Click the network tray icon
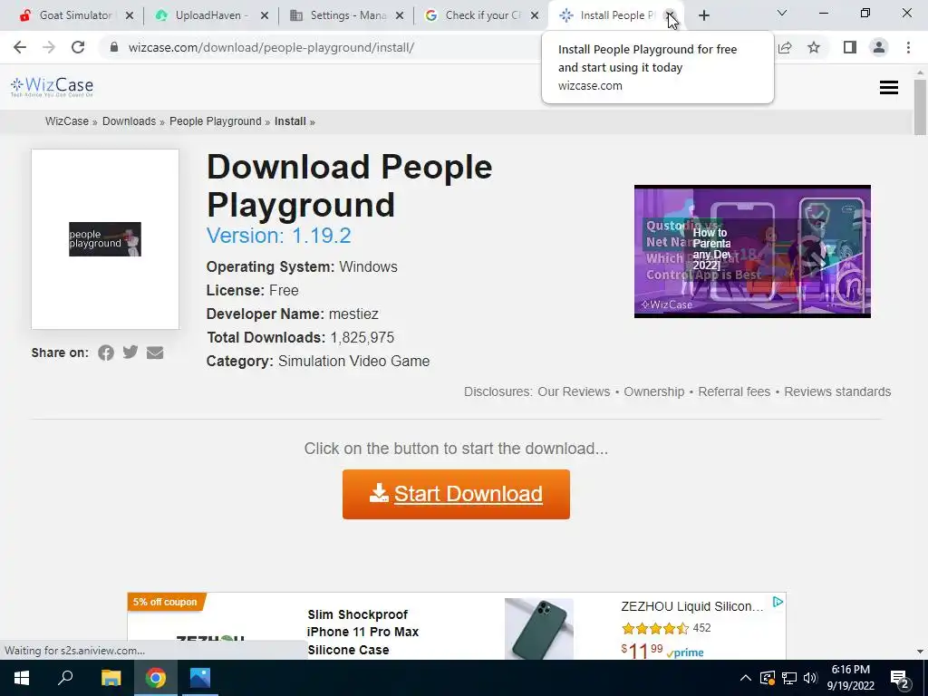Screen dimensions: 928x696 (789, 678)
